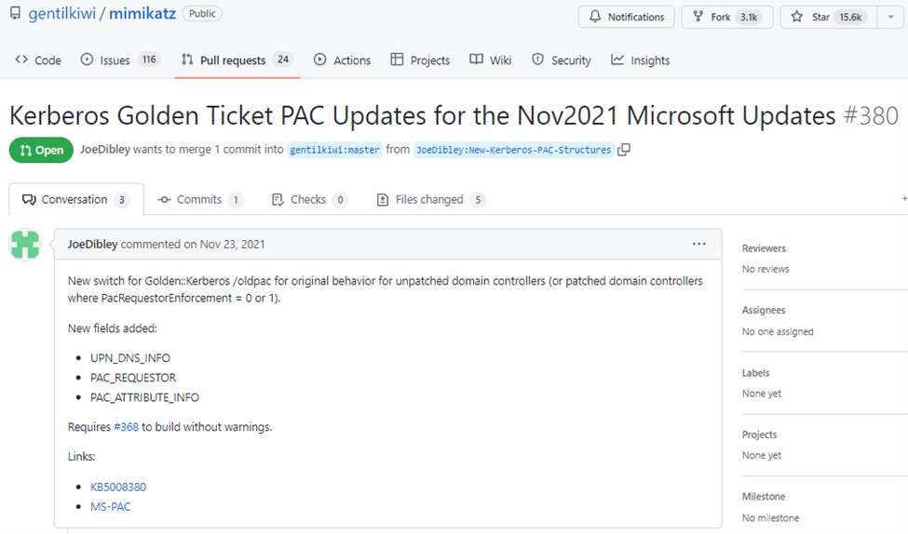Screen dimensions: 908x534
Task: Open JoeDibley author link in merge line
Action: pyautogui.click(x=105, y=149)
